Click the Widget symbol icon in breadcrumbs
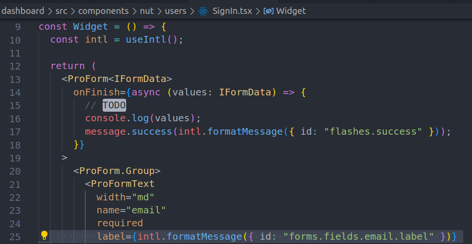Image resolution: width=472 pixels, height=244 pixels. tap(269, 11)
